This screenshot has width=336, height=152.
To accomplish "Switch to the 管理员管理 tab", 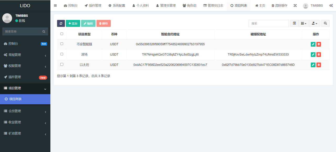I will pyautogui.click(x=166, y=6).
